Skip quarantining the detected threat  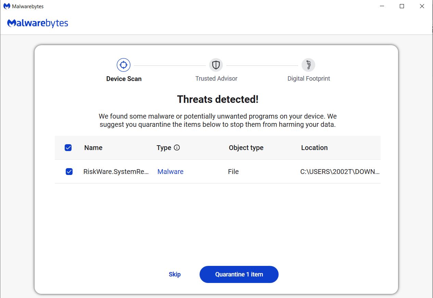tap(175, 274)
